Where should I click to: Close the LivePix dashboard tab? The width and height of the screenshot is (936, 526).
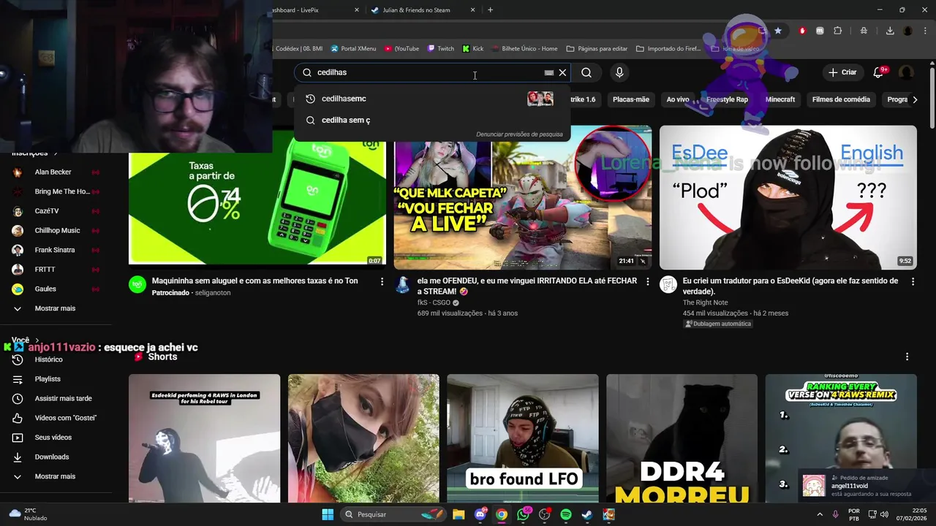(357, 9)
